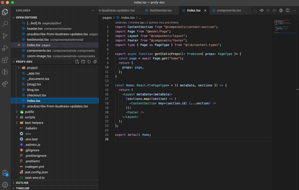Refresh the Explorer file tree
The image size is (299, 190).
(x=89, y=61)
